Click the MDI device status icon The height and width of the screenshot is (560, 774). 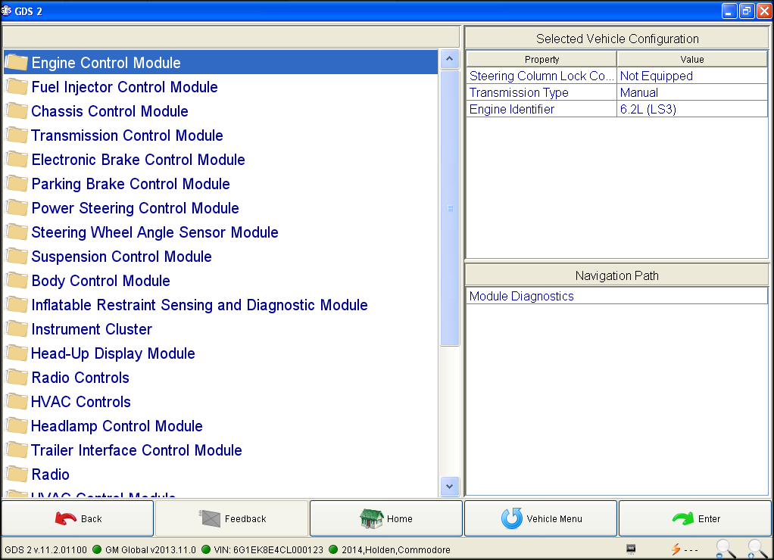(x=631, y=549)
